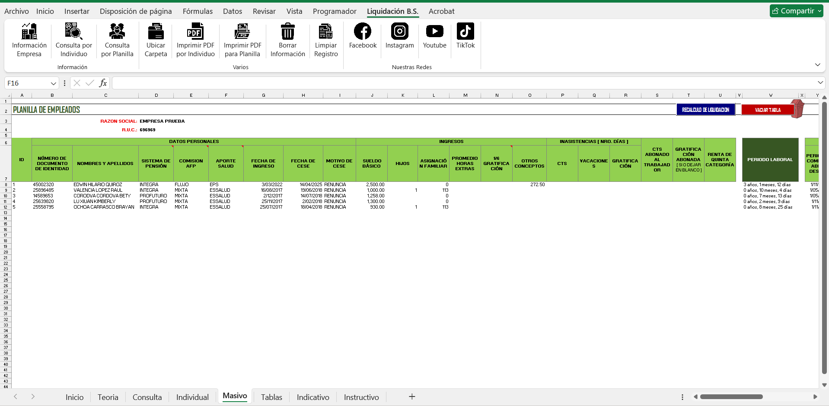829x406 pixels.
Task: Expand the Name Box dropdown
Action: tap(54, 83)
